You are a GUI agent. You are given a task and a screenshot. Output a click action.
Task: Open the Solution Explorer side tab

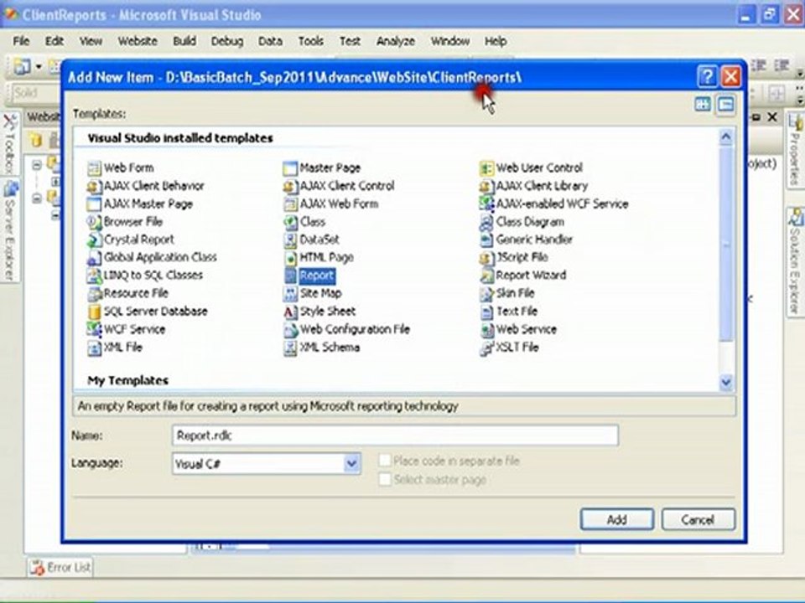(795, 262)
